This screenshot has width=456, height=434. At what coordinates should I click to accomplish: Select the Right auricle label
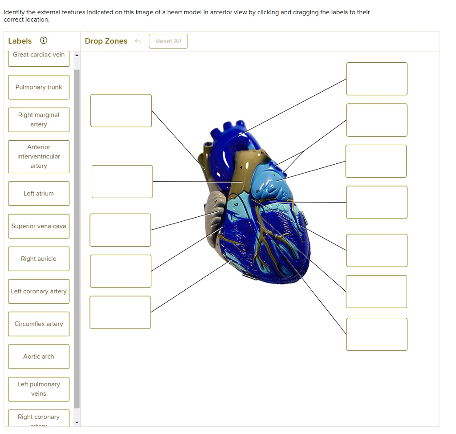pyautogui.click(x=38, y=259)
